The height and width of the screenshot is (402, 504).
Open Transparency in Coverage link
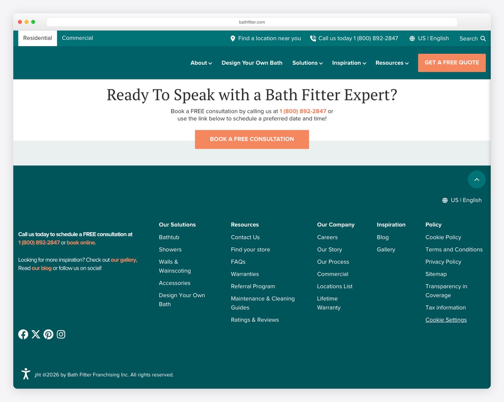point(446,291)
